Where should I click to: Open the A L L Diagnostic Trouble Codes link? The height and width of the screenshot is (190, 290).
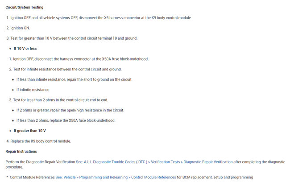click(112, 162)
